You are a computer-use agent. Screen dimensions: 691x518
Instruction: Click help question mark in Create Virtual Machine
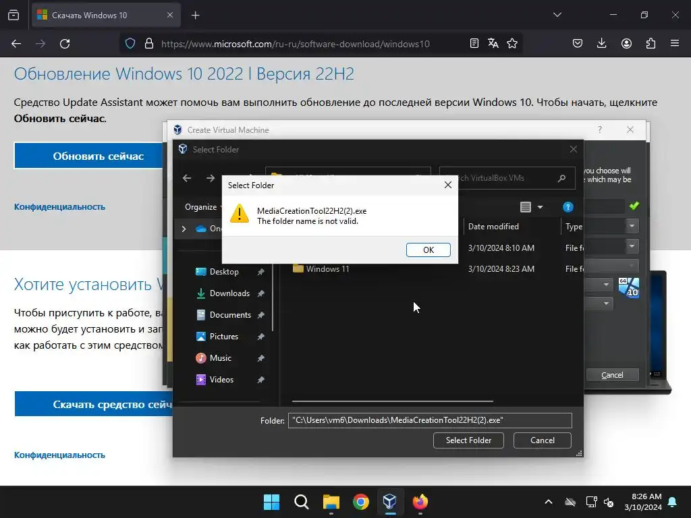599,129
